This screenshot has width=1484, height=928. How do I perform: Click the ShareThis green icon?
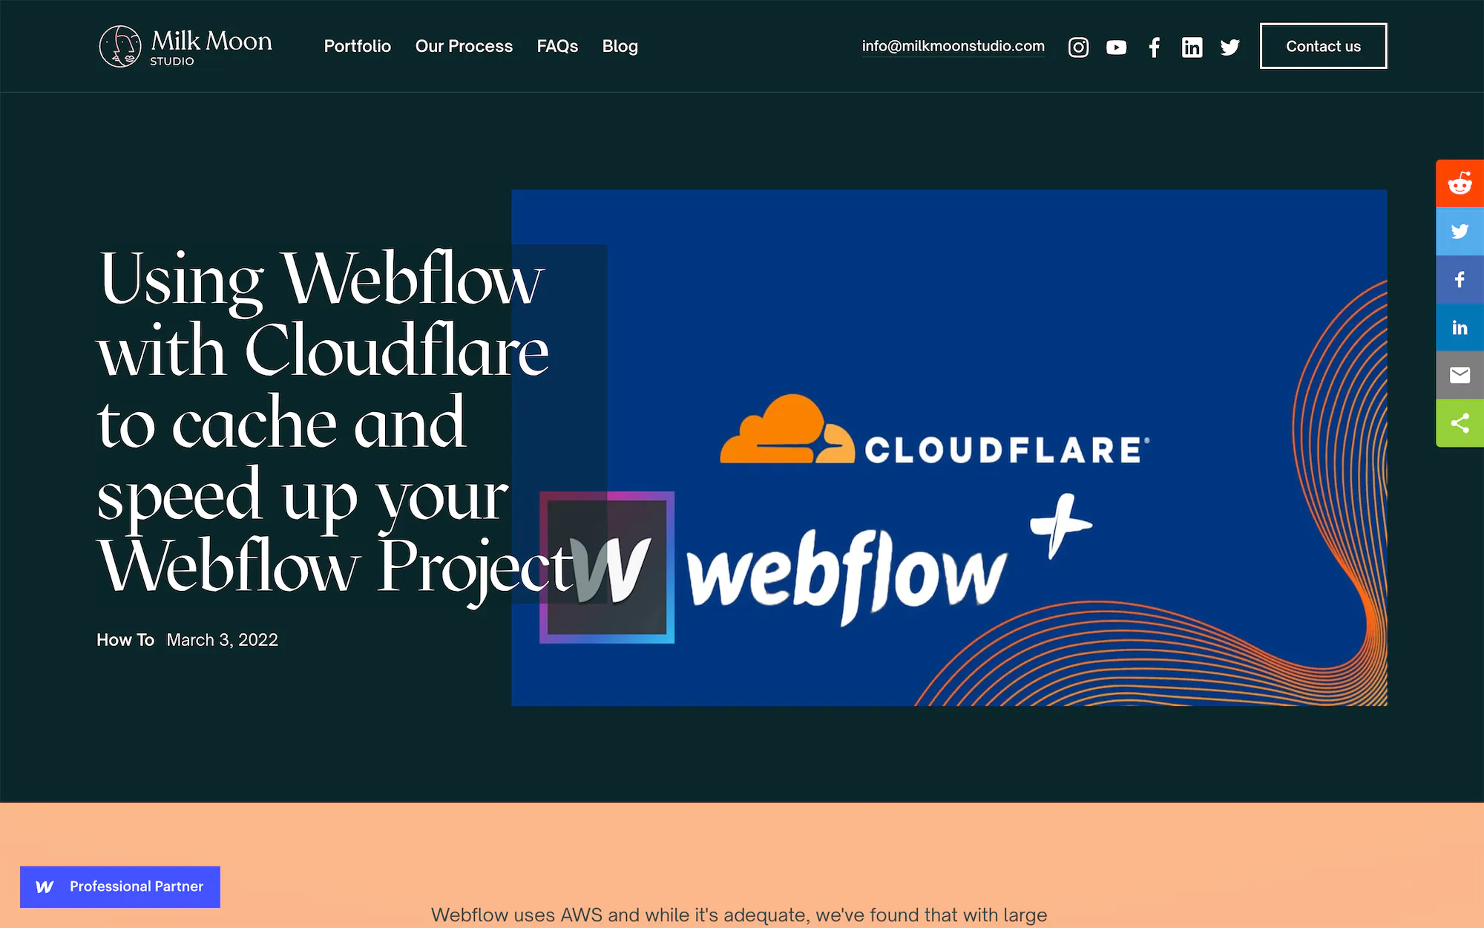click(1460, 422)
